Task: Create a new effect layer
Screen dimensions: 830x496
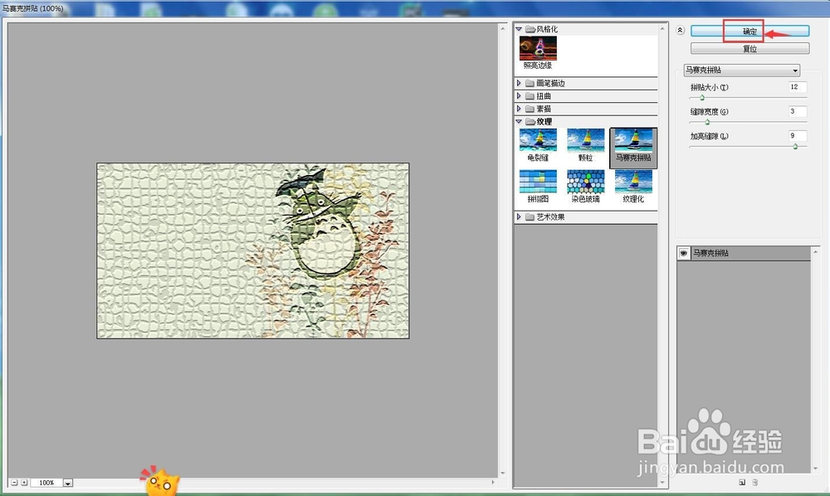Action: coord(742,482)
